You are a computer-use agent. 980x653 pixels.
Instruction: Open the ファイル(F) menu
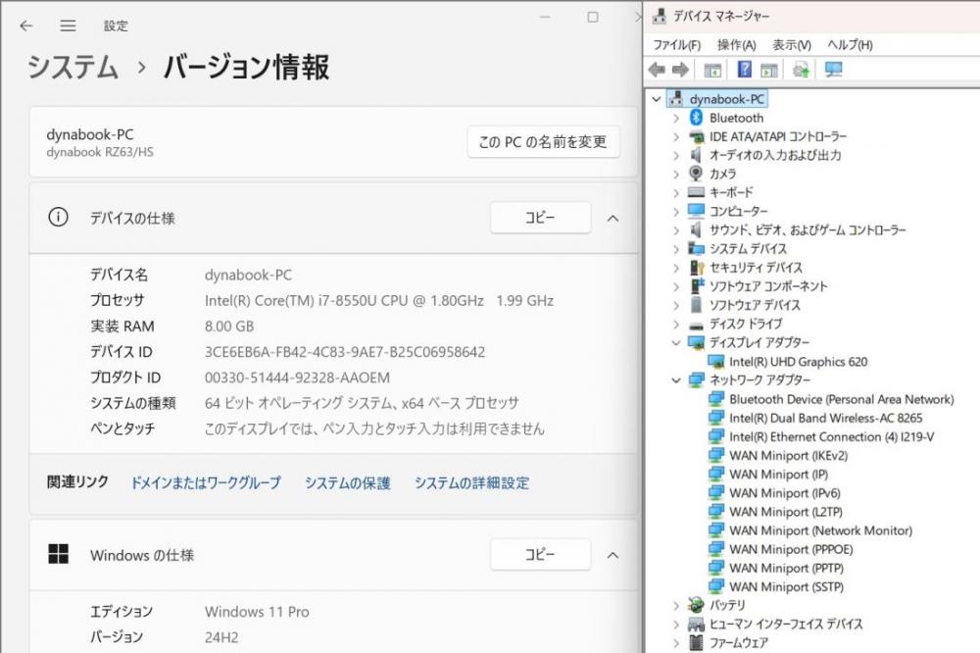[676, 45]
